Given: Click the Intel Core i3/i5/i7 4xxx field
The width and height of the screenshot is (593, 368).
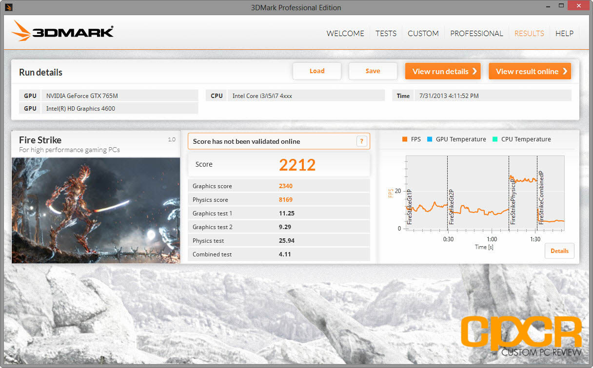Looking at the screenshot, I should pyautogui.click(x=306, y=96).
